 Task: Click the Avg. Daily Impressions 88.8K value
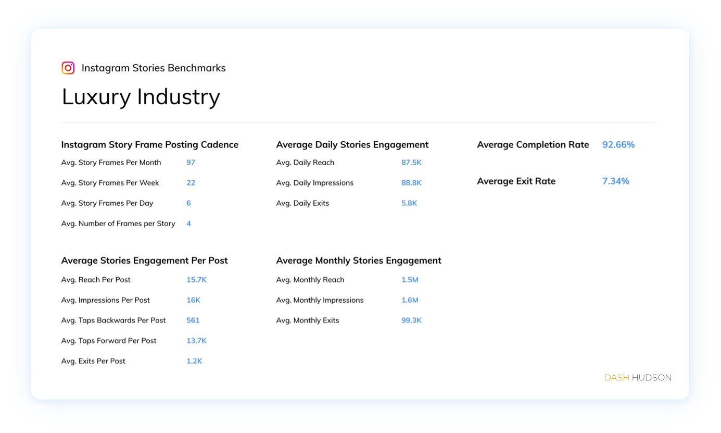click(411, 183)
